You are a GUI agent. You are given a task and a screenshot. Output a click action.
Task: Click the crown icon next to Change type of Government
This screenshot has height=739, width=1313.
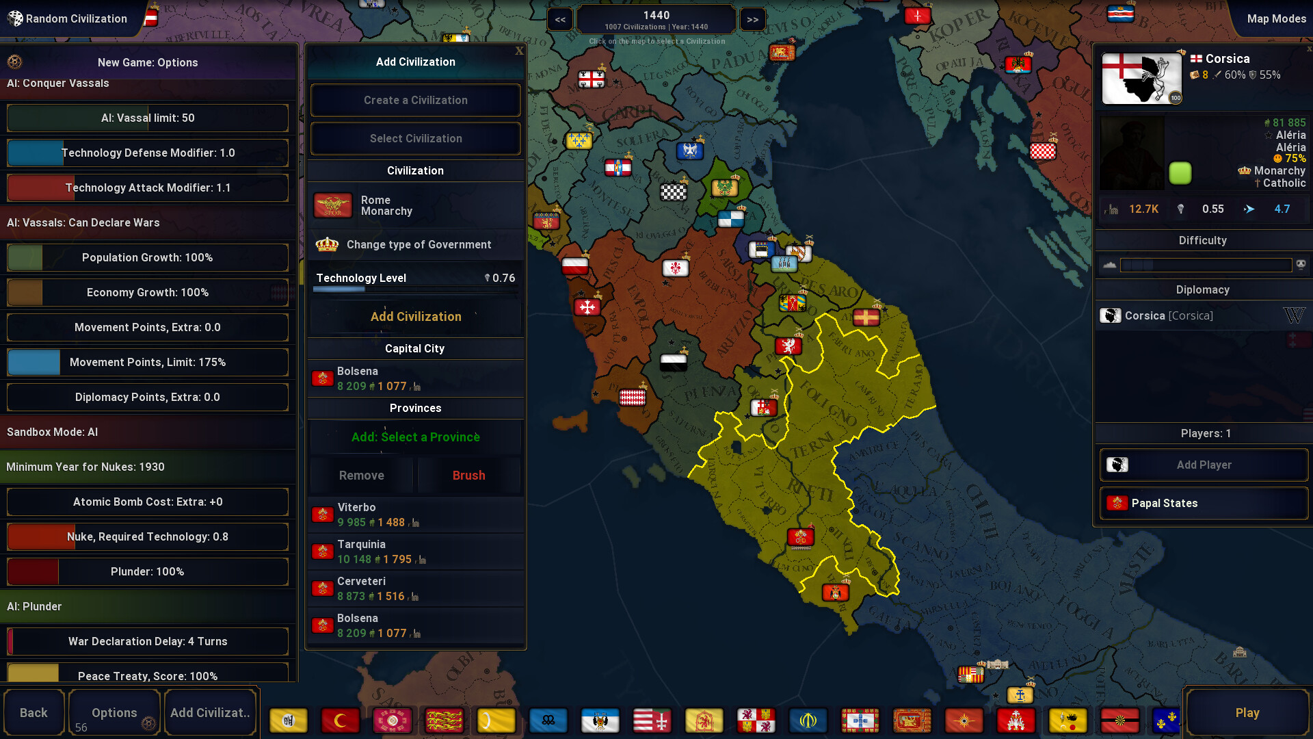(327, 244)
